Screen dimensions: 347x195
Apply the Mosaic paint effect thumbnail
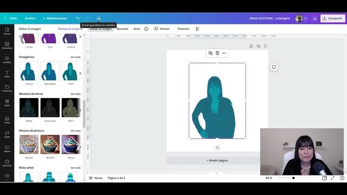(x=29, y=145)
